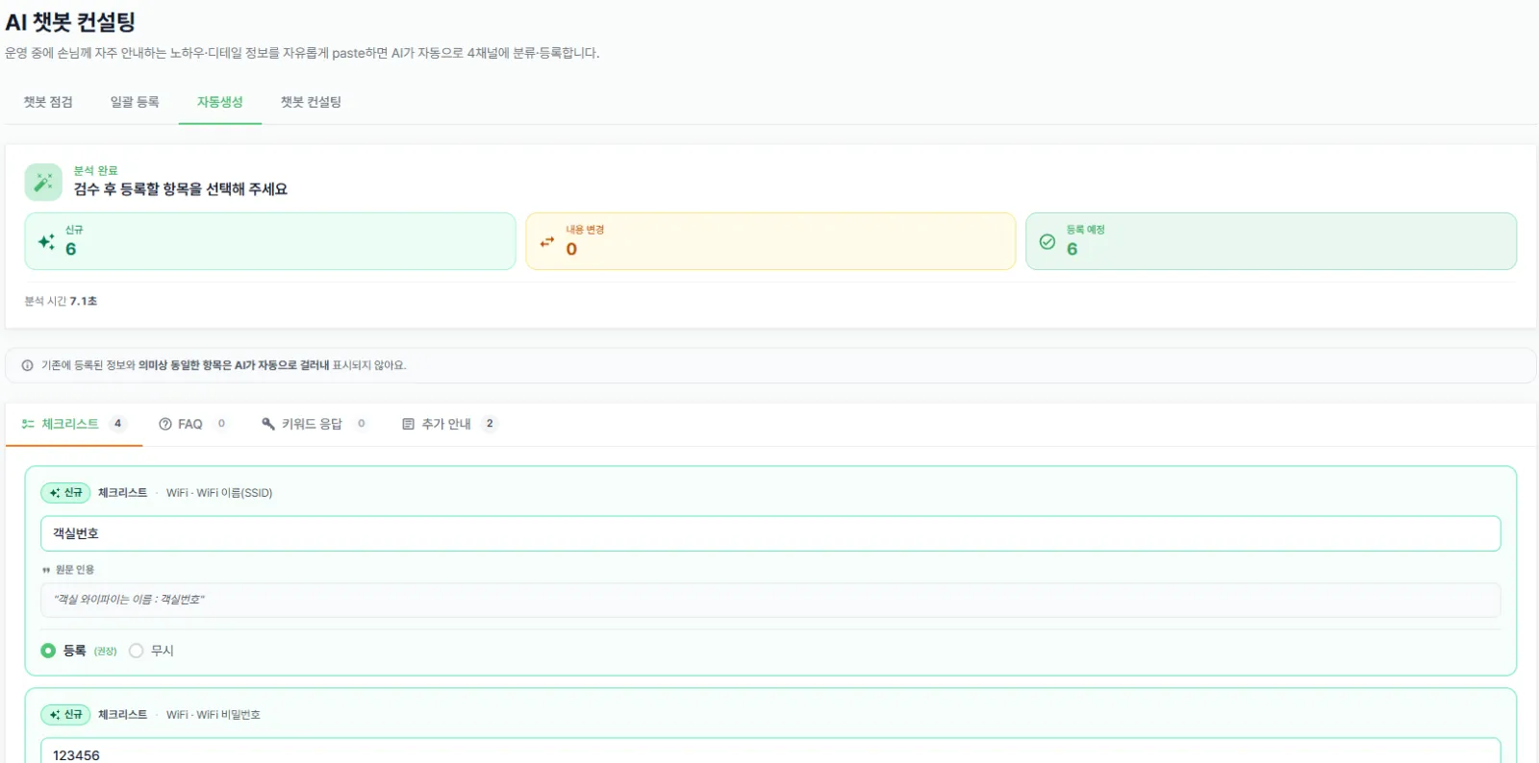
Task: Click the count badge 4 on 체크리스트 tab
Action: [118, 424]
